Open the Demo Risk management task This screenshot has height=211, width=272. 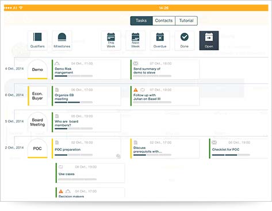(86, 69)
